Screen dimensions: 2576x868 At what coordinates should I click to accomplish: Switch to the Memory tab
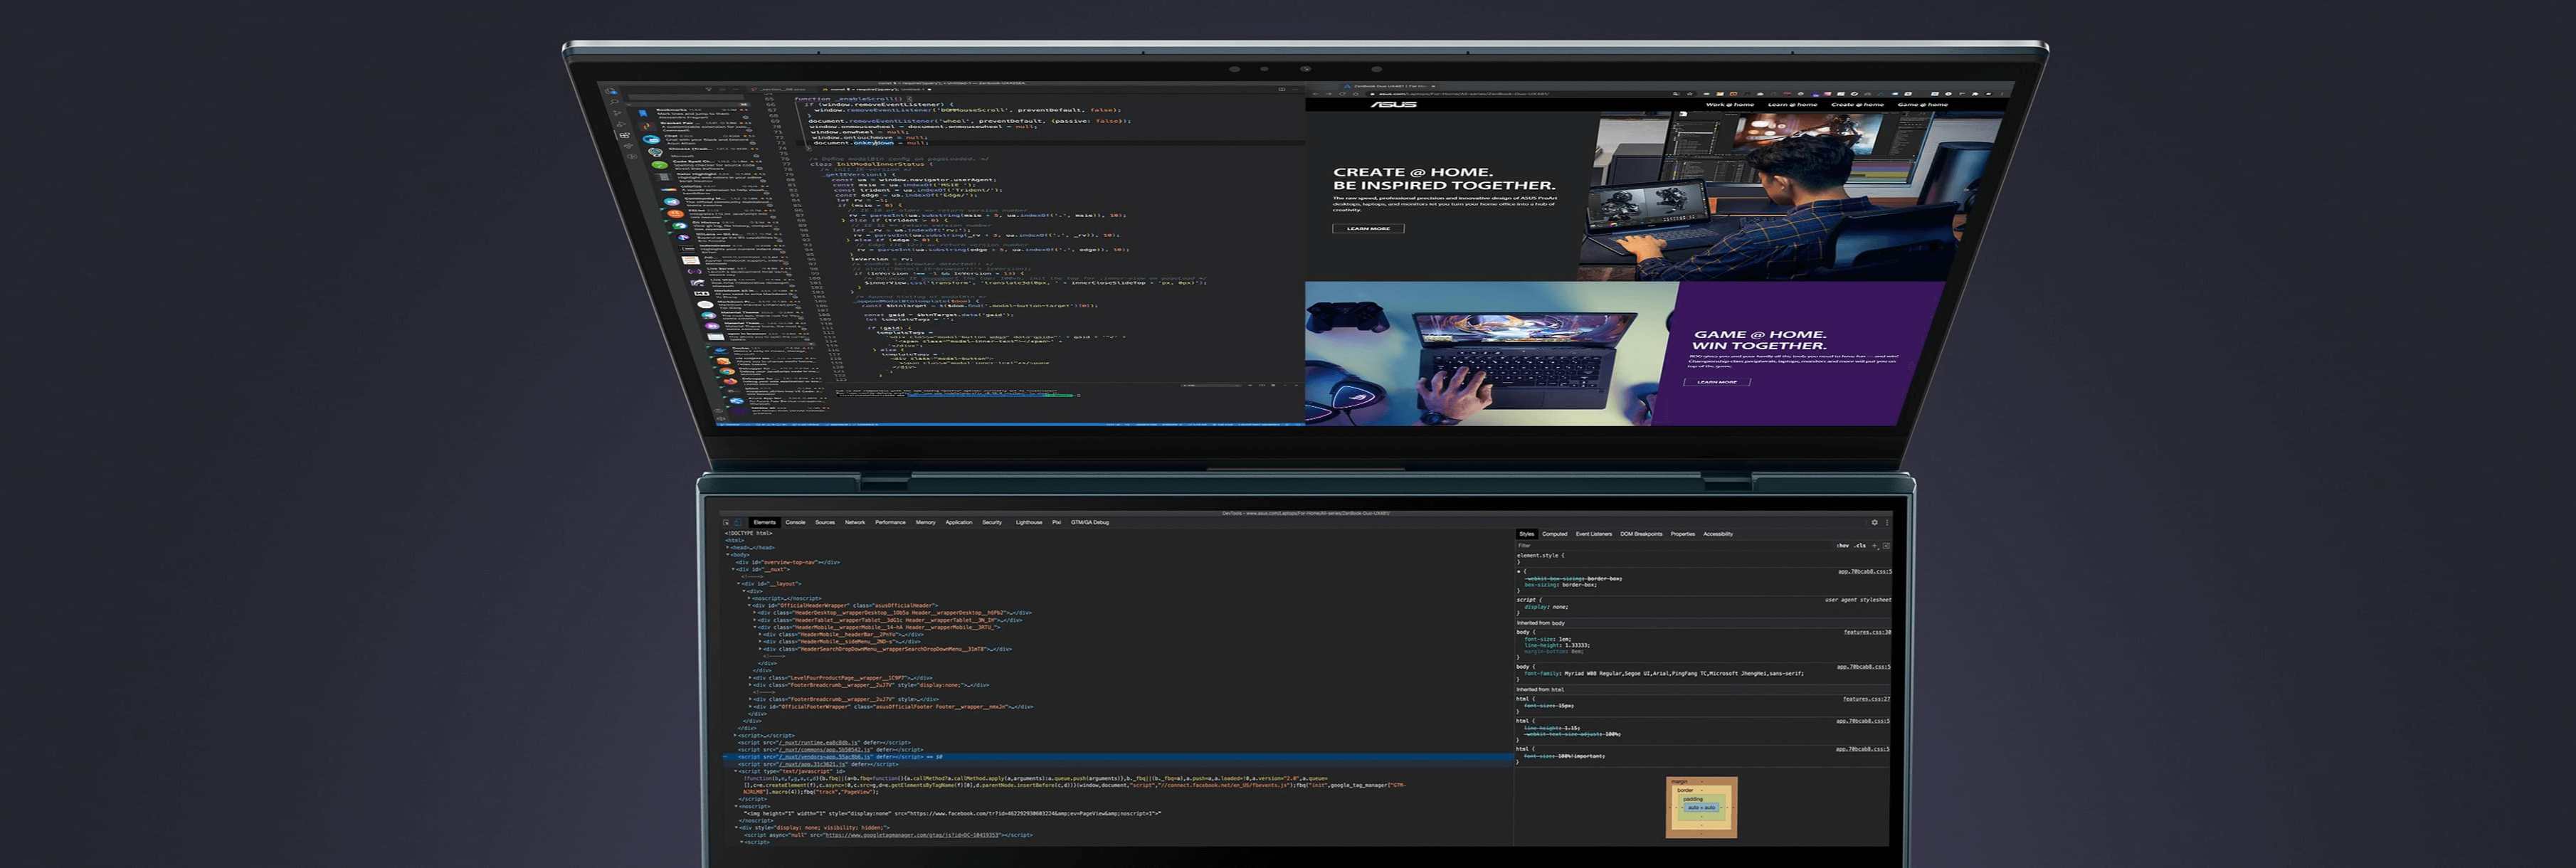tap(926, 522)
